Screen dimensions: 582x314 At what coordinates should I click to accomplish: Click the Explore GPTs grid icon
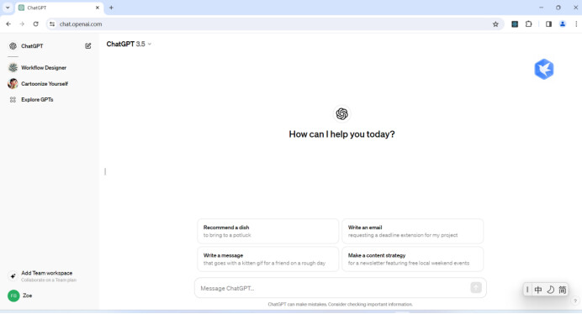point(13,99)
